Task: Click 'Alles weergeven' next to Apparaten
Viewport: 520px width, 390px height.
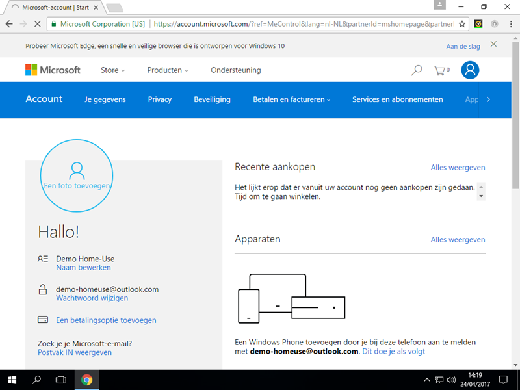Action: click(458, 239)
